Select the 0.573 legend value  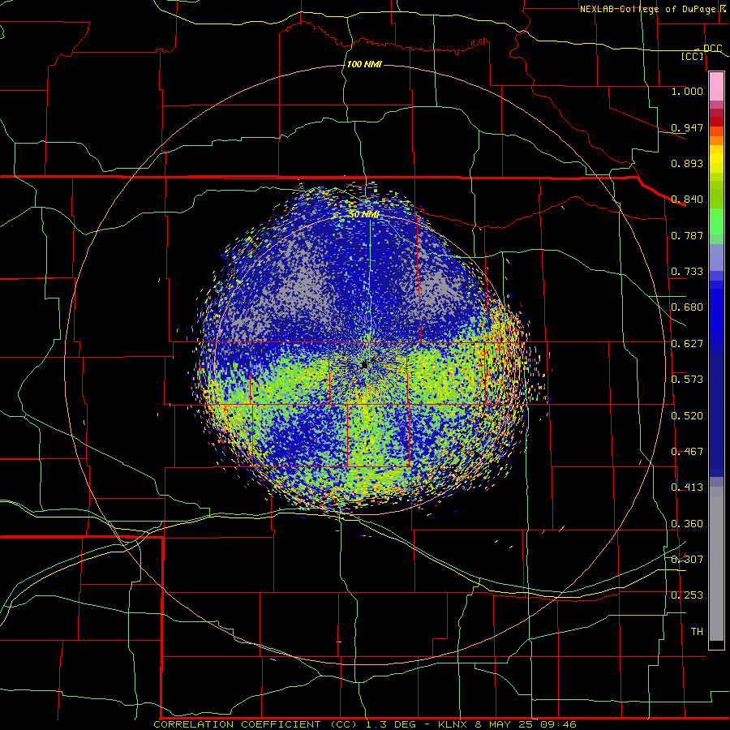687,380
